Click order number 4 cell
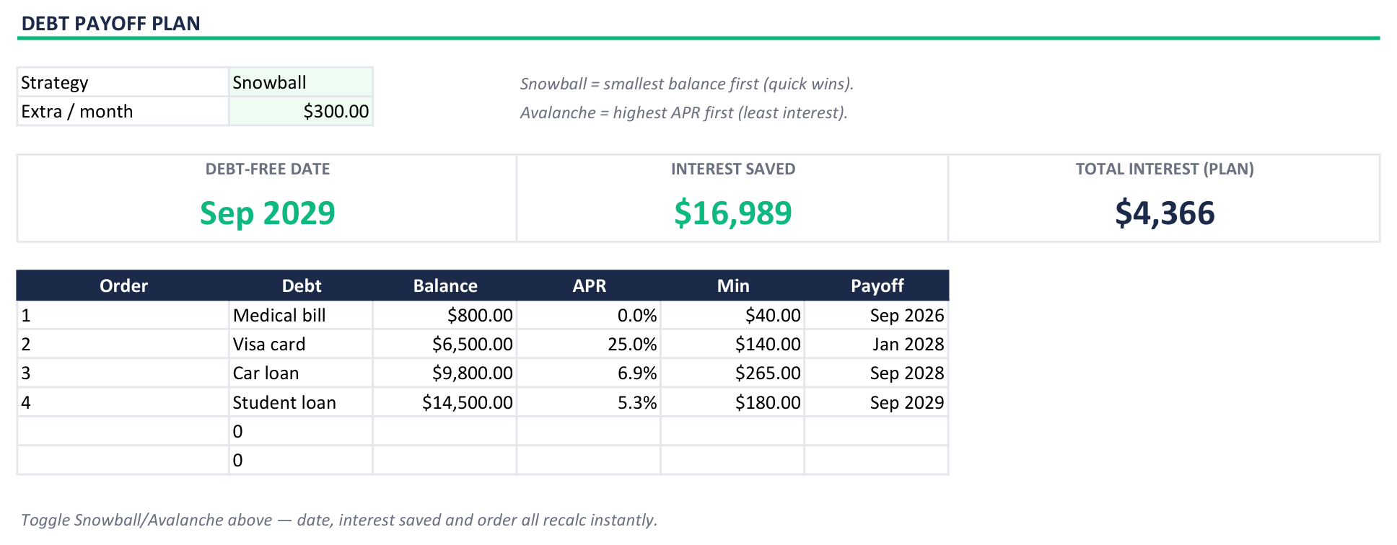Image resolution: width=1397 pixels, height=545 pixels. click(123, 402)
